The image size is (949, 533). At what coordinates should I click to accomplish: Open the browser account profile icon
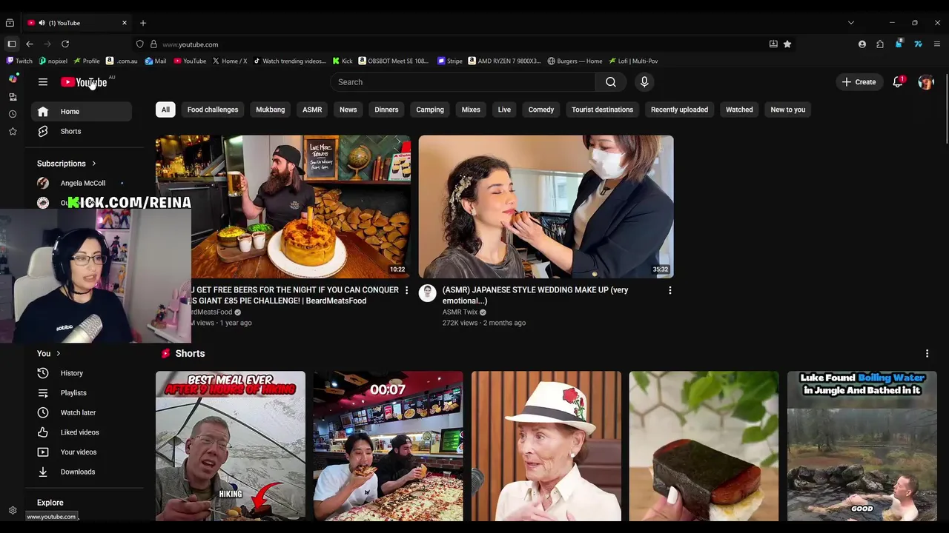tap(862, 44)
